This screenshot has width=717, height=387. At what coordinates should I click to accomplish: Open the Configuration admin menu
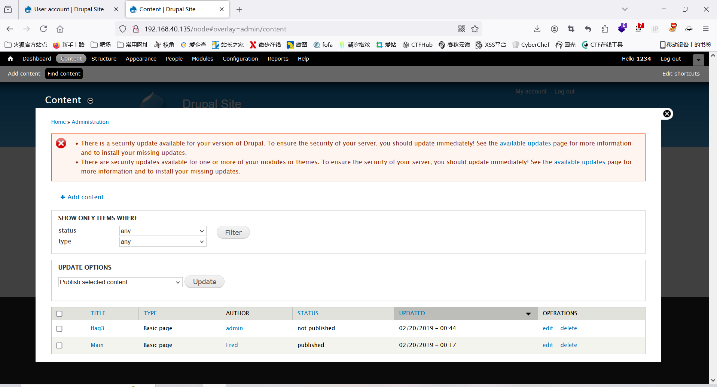(240, 59)
